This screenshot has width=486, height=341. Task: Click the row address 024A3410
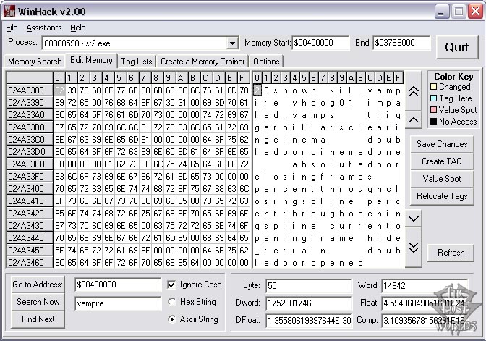[30, 201]
